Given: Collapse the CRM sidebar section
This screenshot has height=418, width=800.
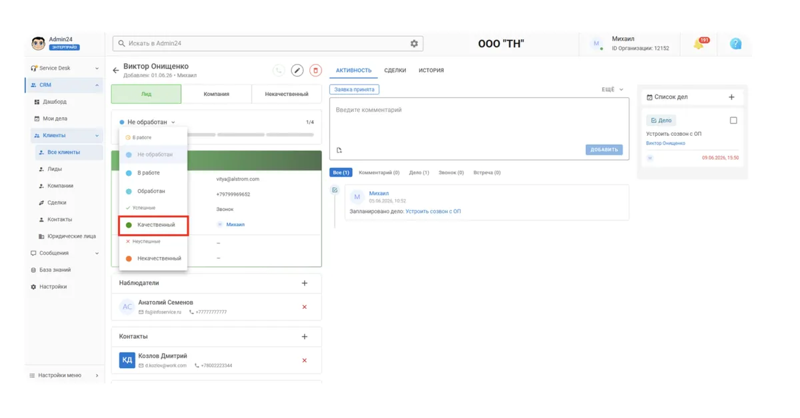Looking at the screenshot, I should coord(97,85).
